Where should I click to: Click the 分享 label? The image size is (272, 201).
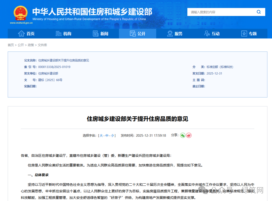click(175, 135)
